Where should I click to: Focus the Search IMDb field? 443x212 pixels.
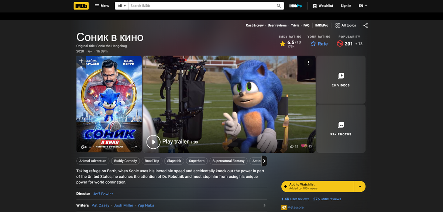(x=202, y=6)
